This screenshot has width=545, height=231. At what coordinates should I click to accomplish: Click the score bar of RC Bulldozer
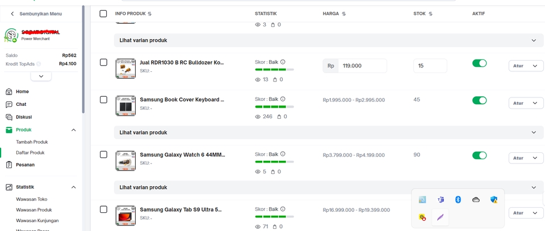274,70
